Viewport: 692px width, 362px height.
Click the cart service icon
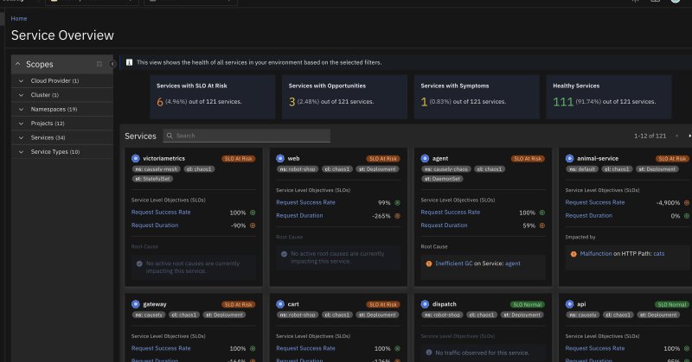coord(280,304)
